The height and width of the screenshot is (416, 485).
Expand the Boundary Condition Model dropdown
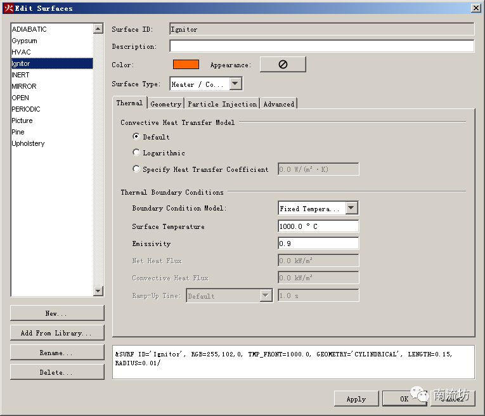(x=351, y=208)
